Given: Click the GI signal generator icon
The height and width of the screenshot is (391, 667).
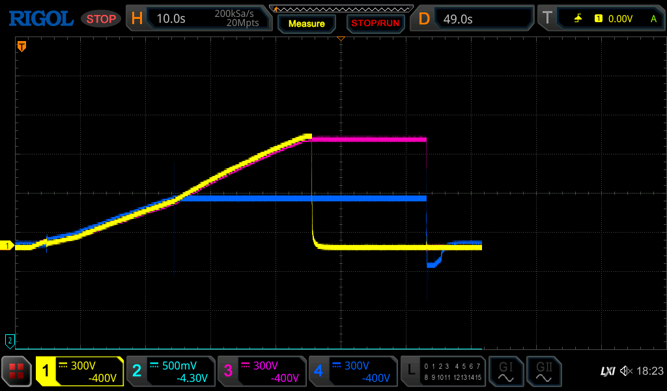Looking at the screenshot, I should click(x=505, y=371).
